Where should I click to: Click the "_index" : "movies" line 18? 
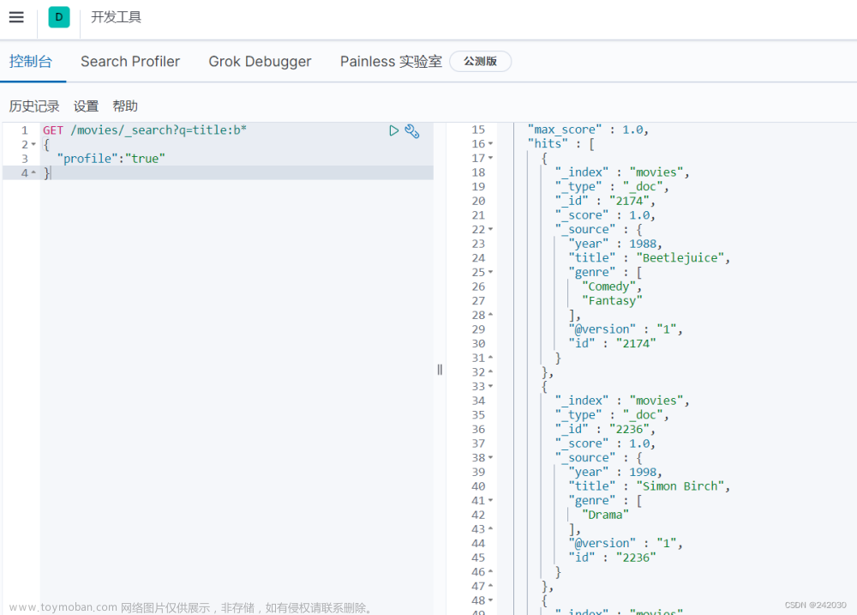point(622,172)
